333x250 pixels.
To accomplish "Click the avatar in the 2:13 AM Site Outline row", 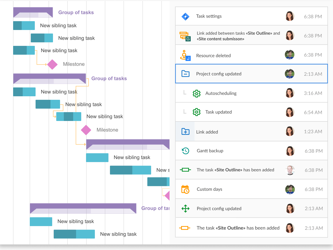I will (x=290, y=228).
